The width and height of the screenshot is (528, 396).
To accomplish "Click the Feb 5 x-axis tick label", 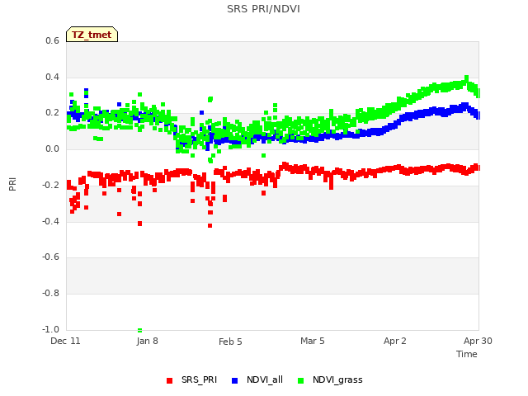I will click(230, 342).
